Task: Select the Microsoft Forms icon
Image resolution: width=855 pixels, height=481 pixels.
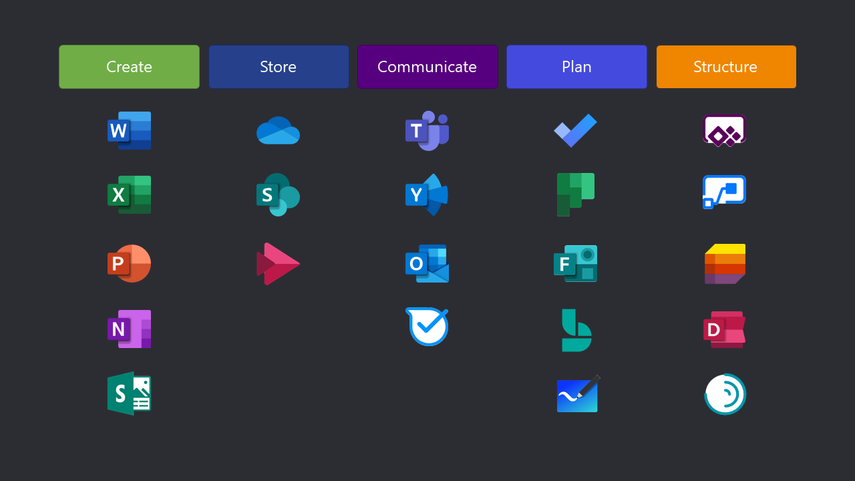Action: point(576,263)
